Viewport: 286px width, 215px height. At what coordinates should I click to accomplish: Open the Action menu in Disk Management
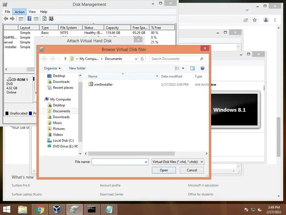20,12
